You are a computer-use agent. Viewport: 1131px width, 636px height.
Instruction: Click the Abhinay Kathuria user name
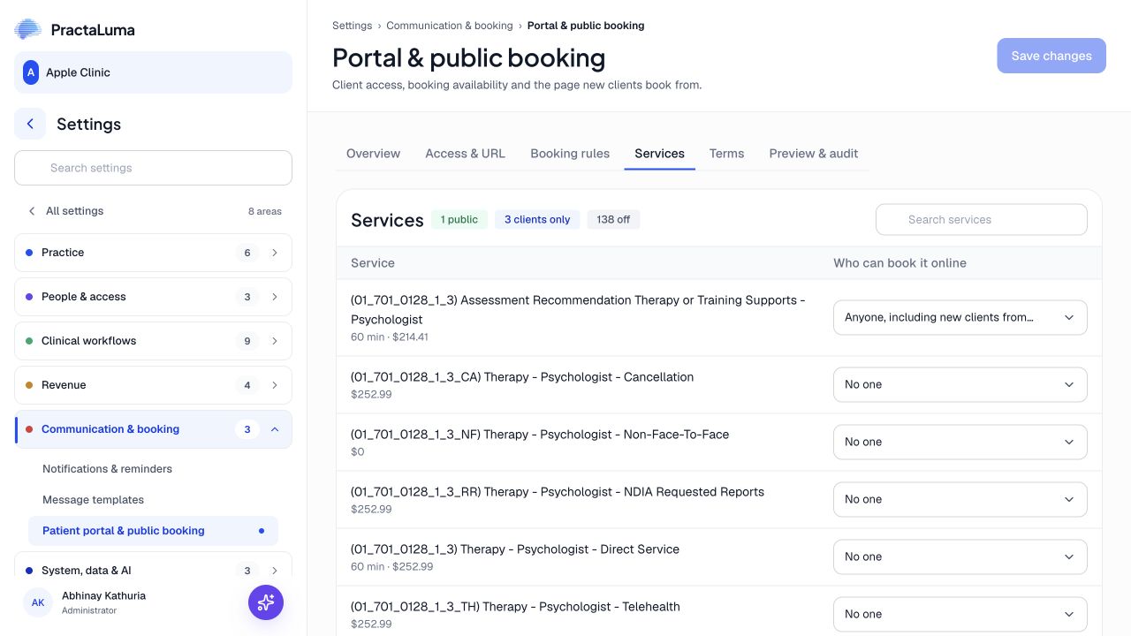(103, 596)
